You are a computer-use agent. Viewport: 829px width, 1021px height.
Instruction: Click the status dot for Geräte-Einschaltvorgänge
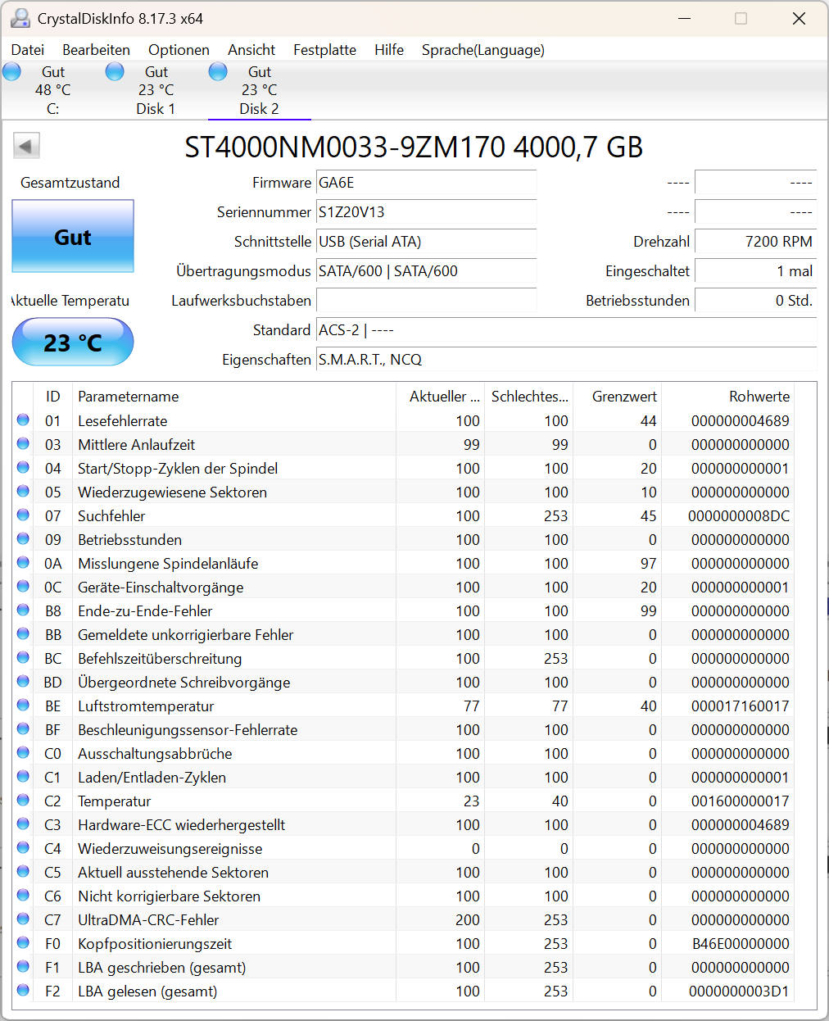(x=23, y=587)
